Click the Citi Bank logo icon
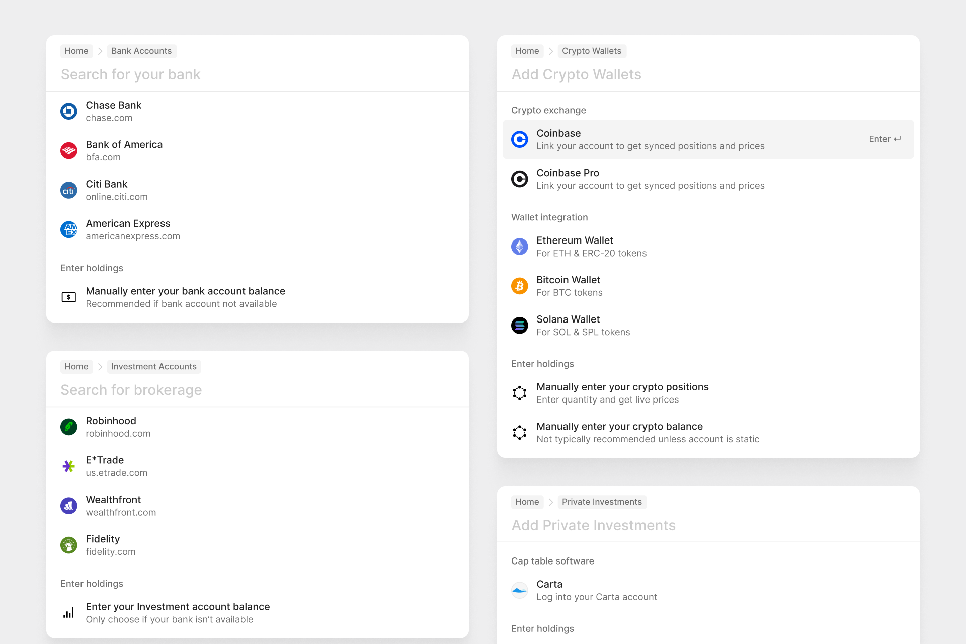Screen dimensions: 966x644 click(69, 190)
